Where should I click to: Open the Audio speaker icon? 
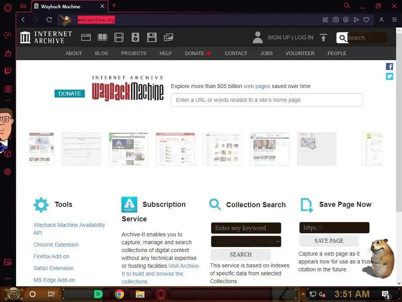tap(135, 37)
